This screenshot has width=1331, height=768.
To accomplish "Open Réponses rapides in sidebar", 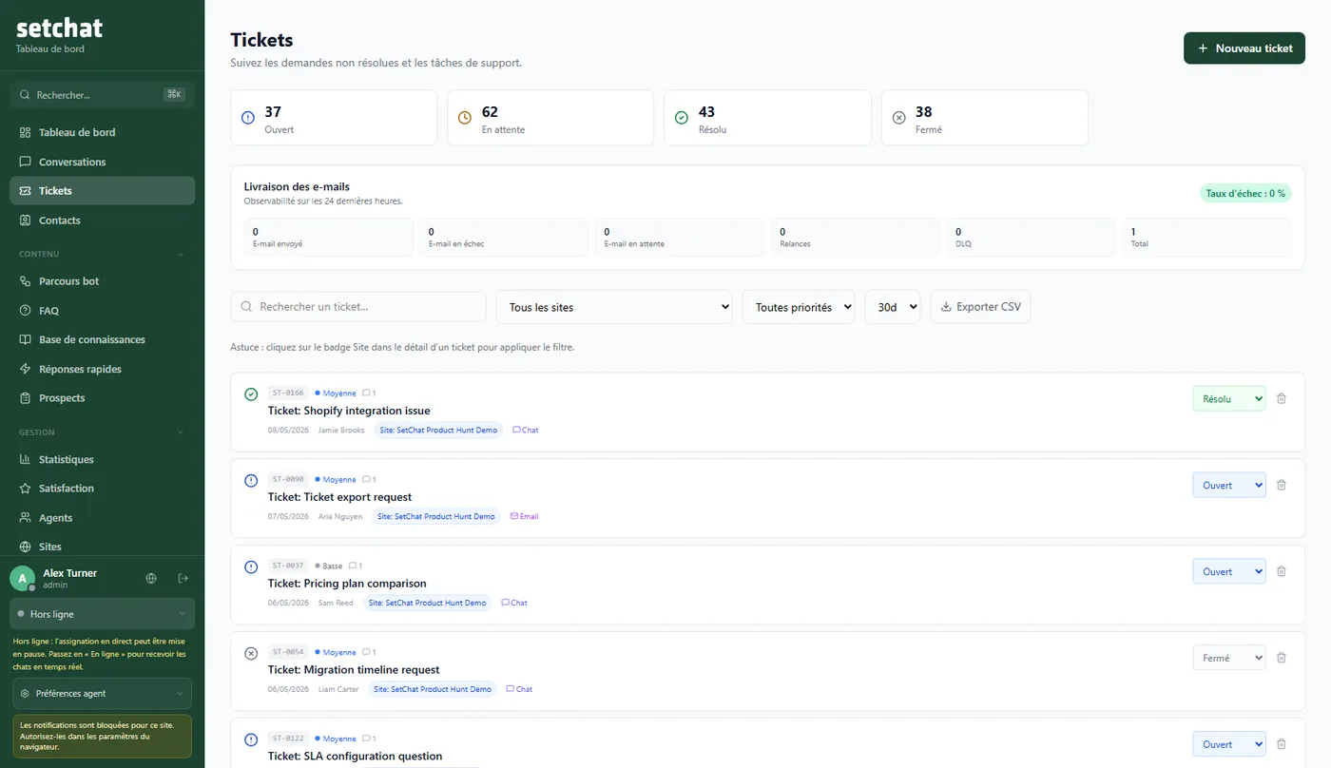I will coord(102,369).
